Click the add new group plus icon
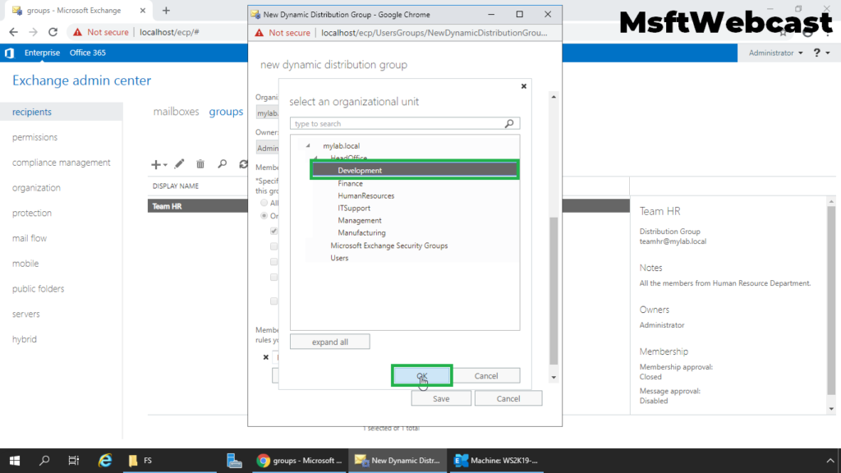The height and width of the screenshot is (473, 841). [155, 164]
